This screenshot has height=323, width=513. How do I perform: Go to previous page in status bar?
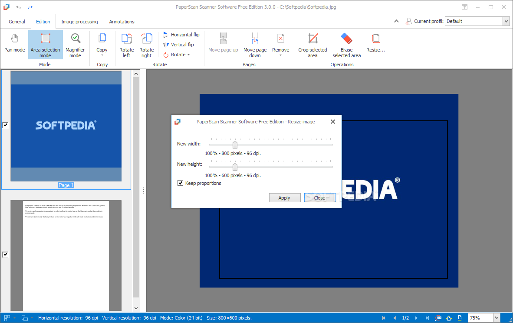[394, 318]
